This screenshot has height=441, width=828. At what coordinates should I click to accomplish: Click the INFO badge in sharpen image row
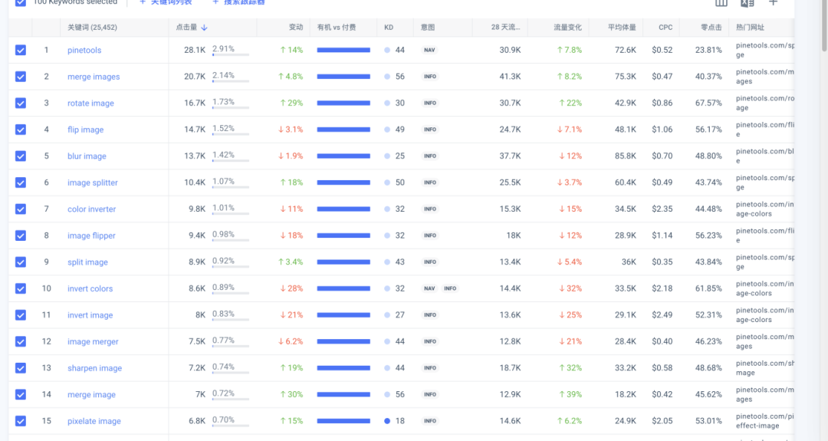430,368
